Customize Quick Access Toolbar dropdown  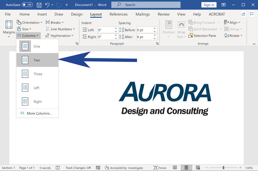[x=67, y=5]
